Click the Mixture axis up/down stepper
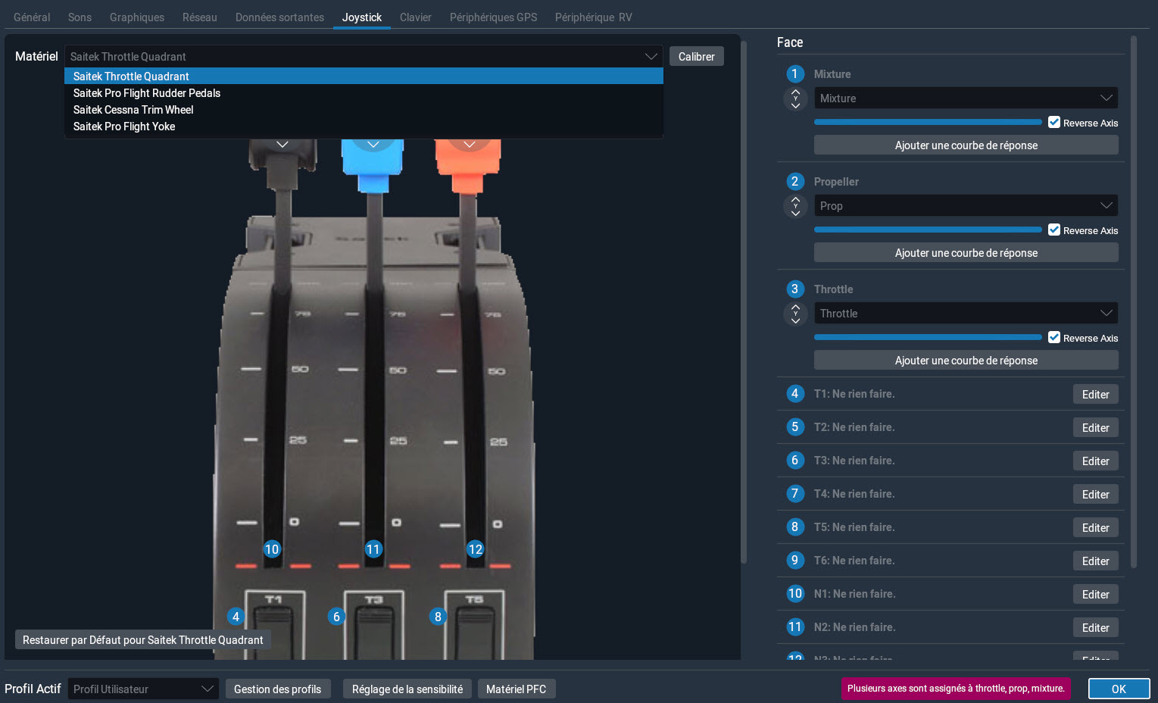This screenshot has width=1158, height=703. (x=795, y=98)
